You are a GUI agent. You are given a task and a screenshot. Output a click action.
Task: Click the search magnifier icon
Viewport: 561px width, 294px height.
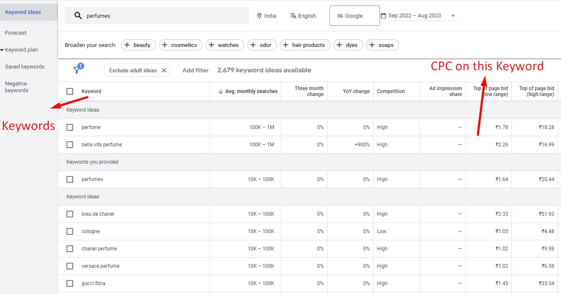[78, 16]
